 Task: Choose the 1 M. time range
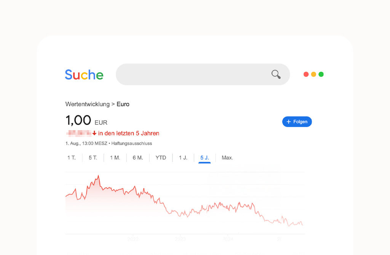115,158
